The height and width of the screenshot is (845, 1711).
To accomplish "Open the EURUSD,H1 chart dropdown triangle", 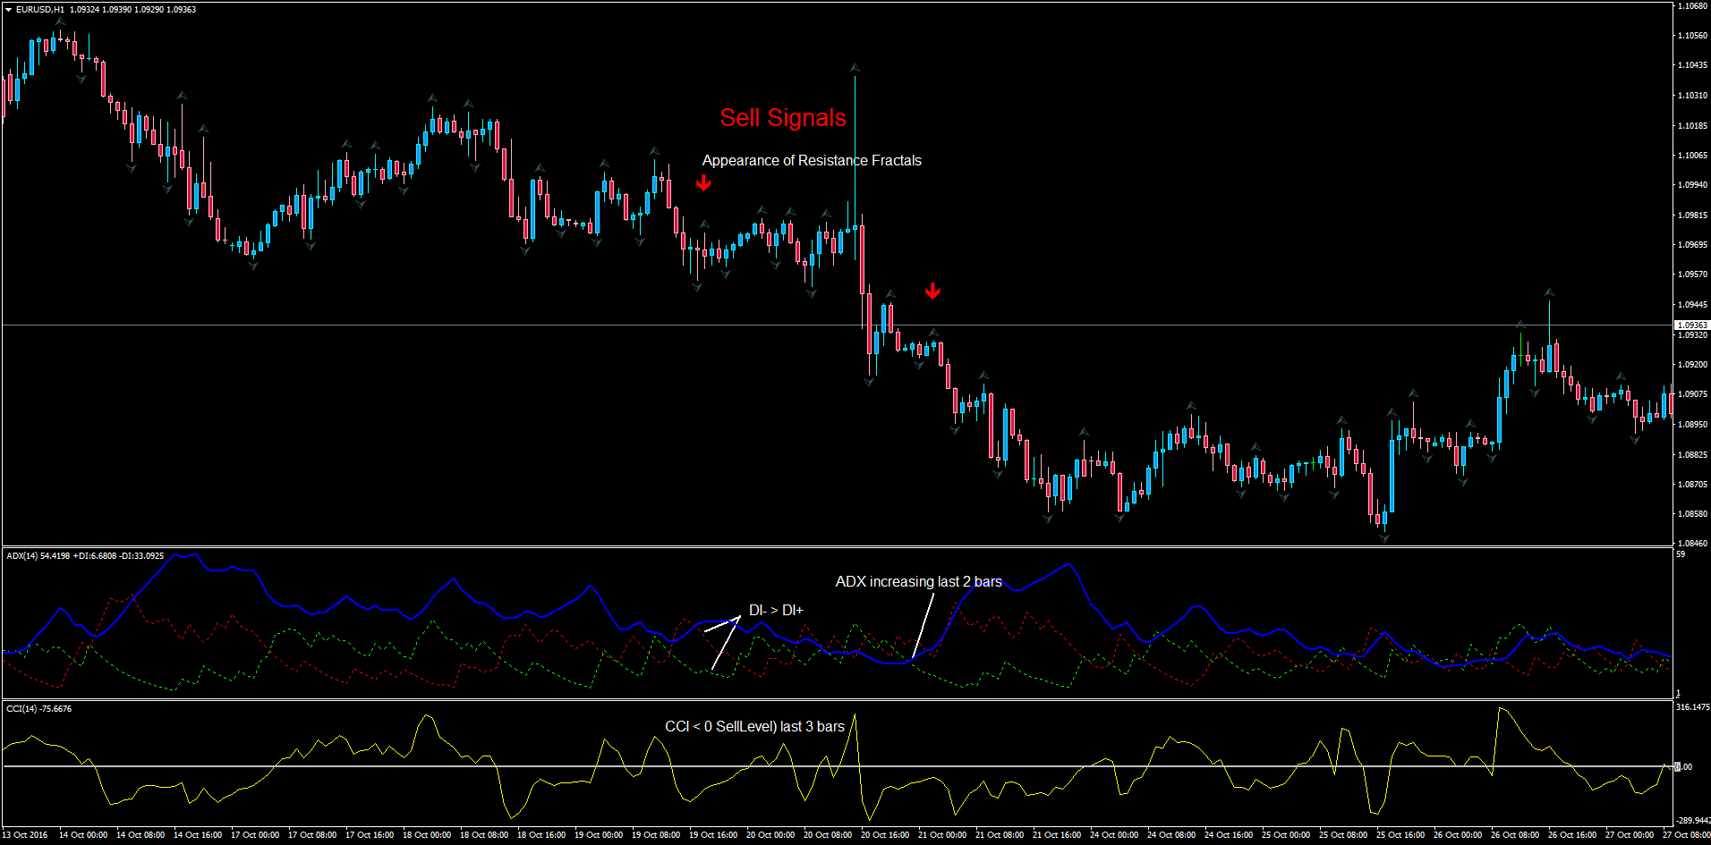I will click(8, 9).
